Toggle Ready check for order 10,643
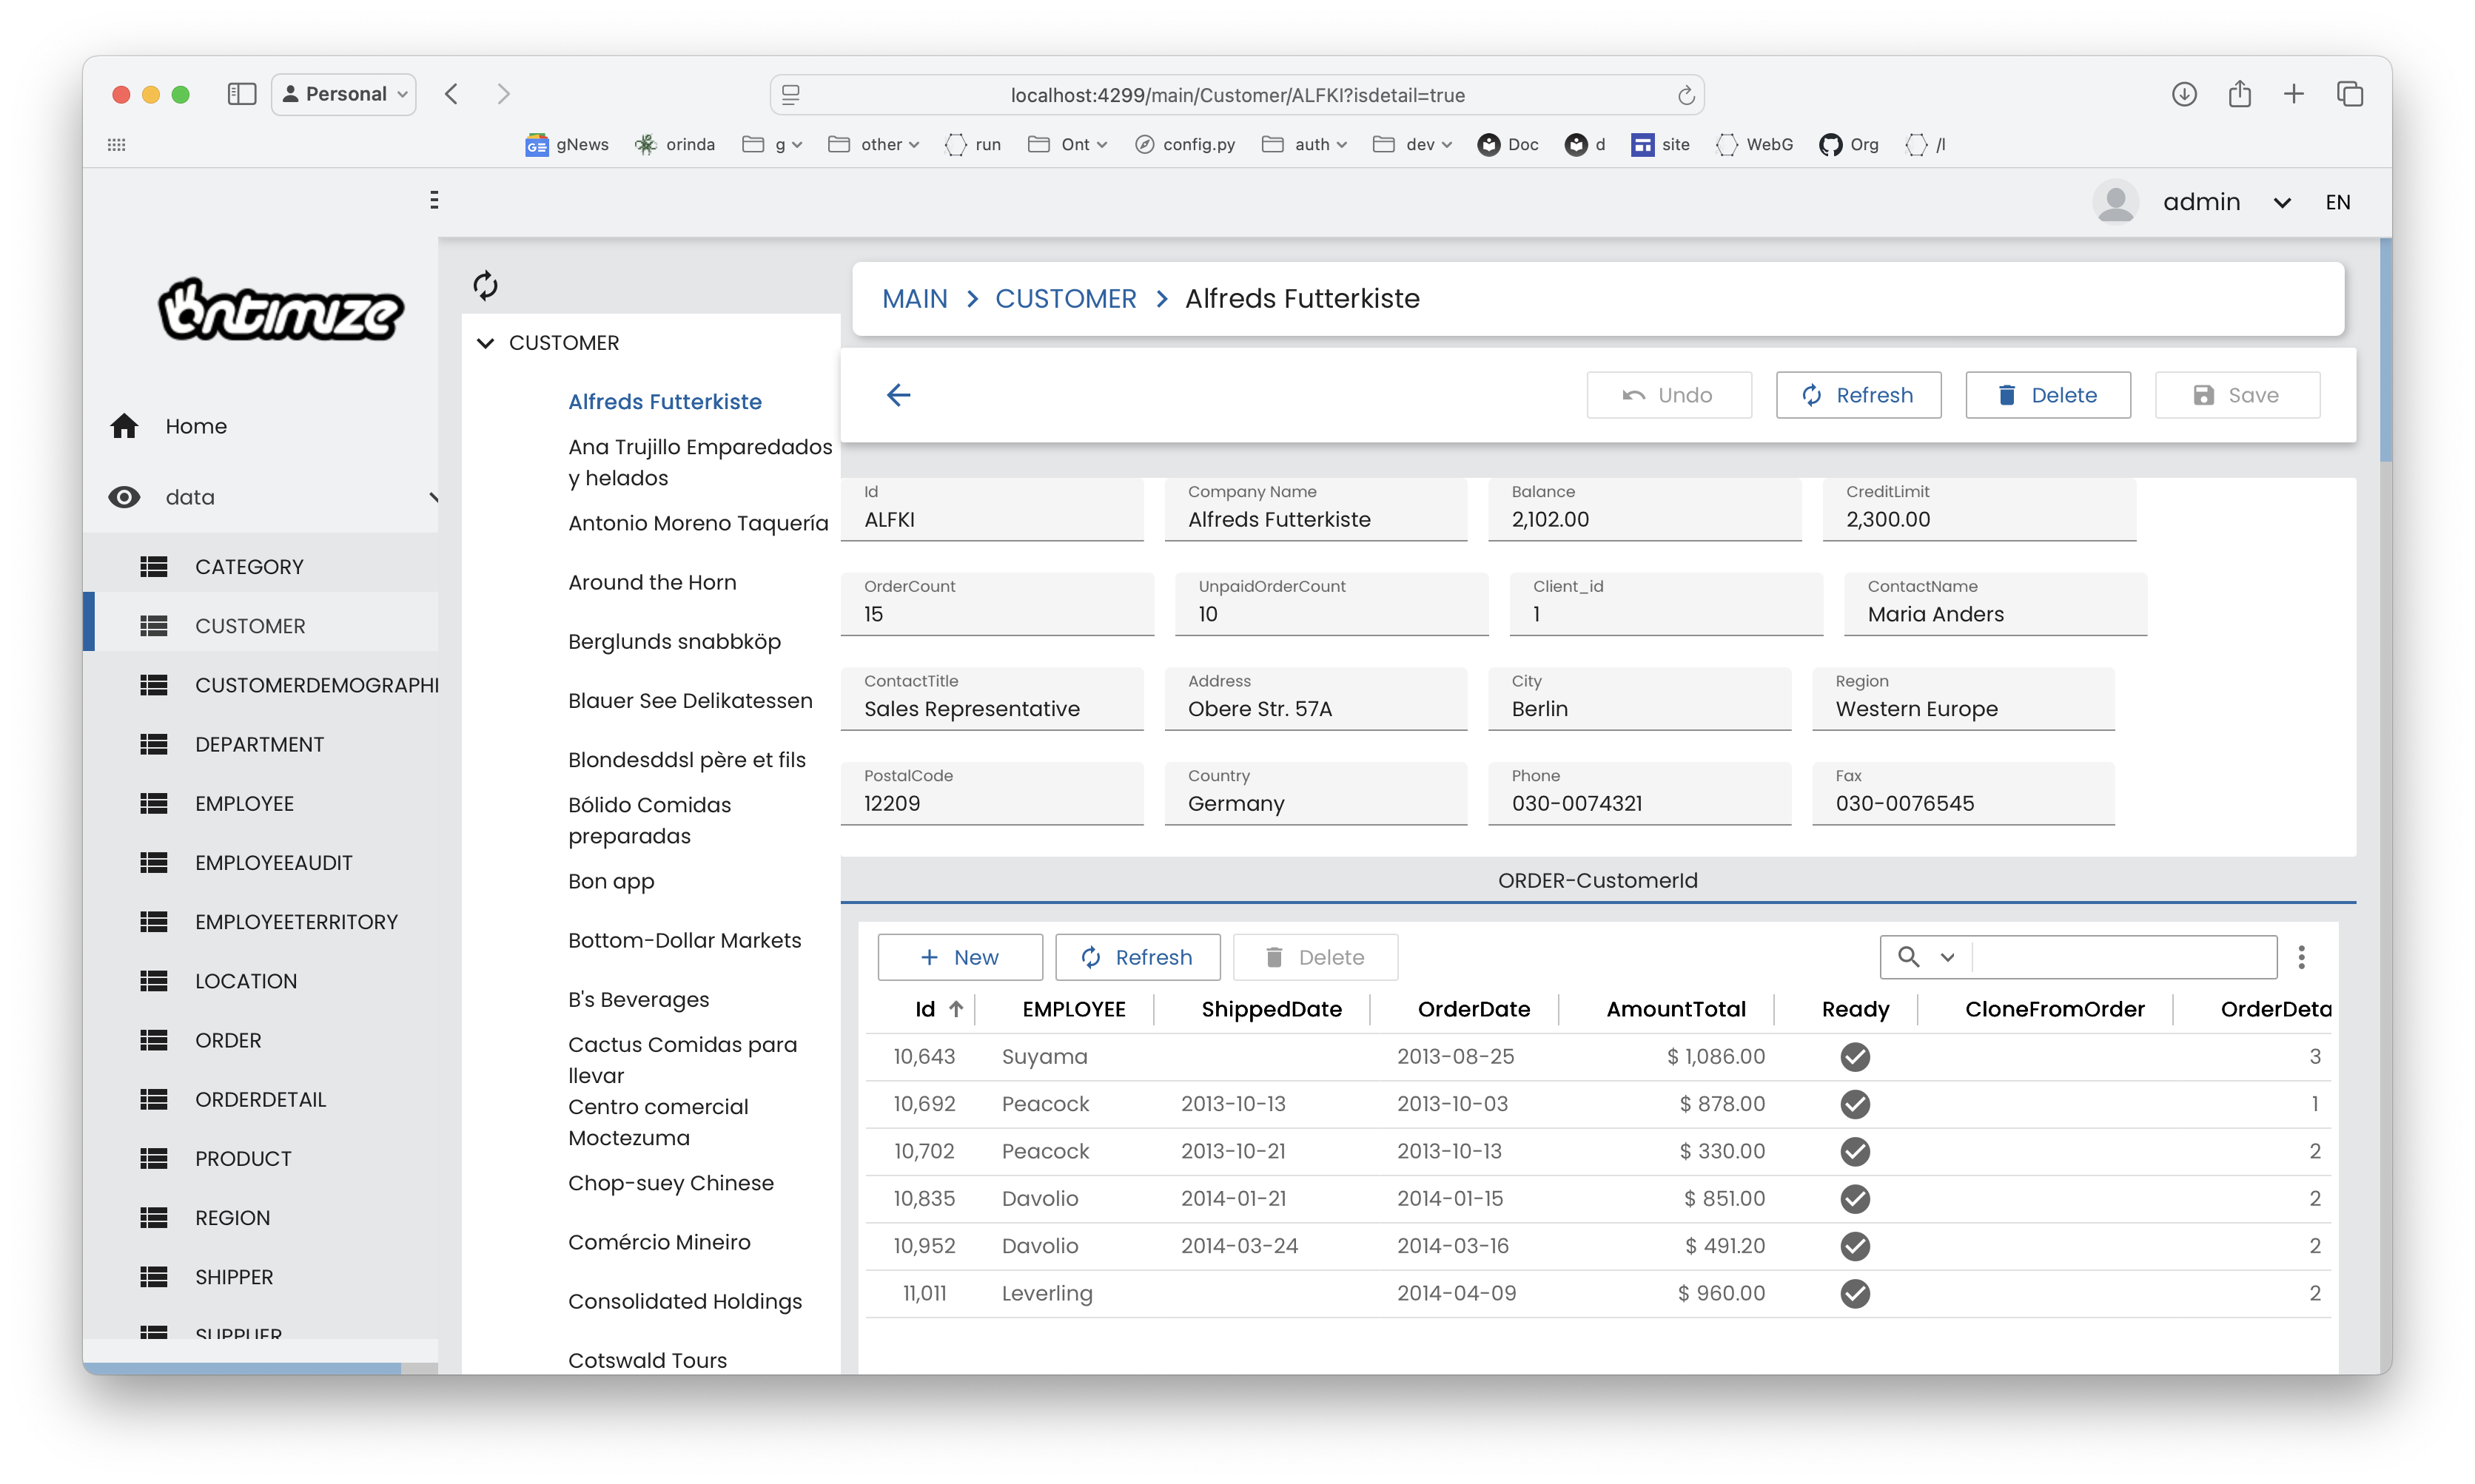 pyautogui.click(x=1855, y=1057)
